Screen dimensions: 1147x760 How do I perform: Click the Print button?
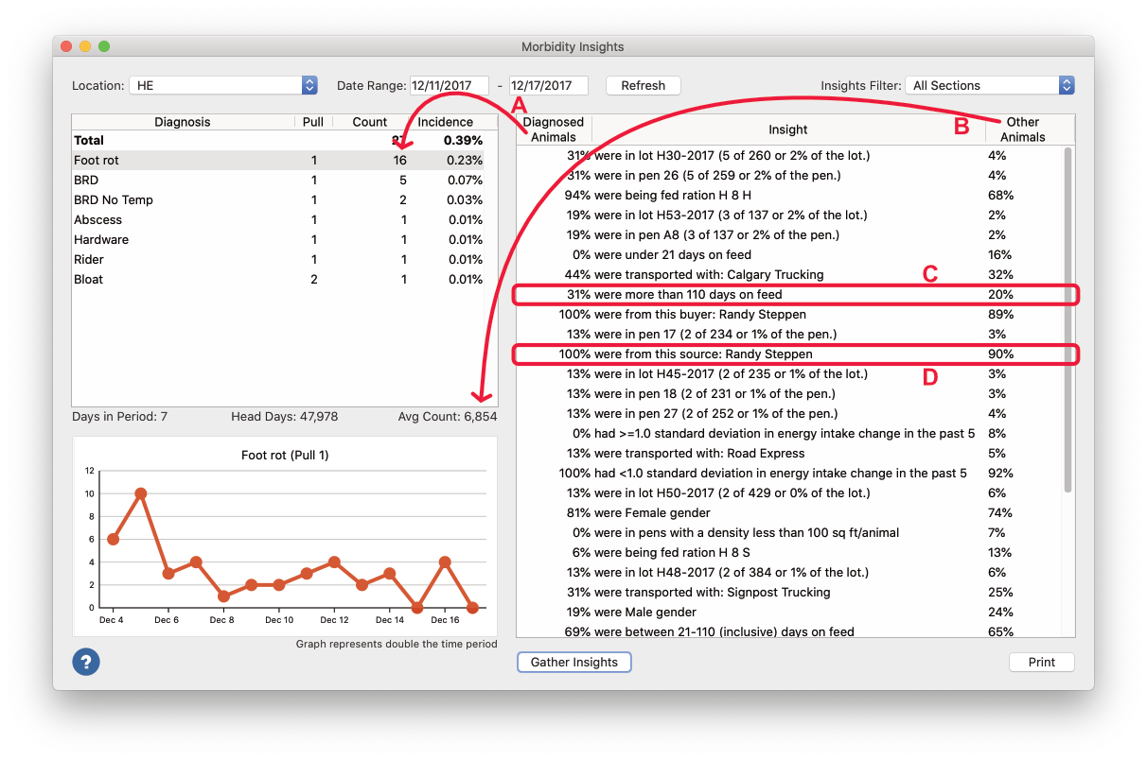(x=1042, y=663)
